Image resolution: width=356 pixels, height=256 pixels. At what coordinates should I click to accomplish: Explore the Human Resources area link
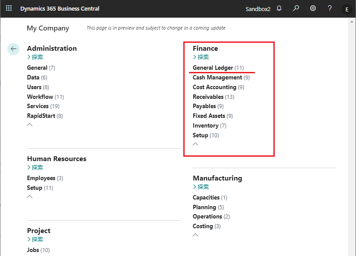(35, 167)
